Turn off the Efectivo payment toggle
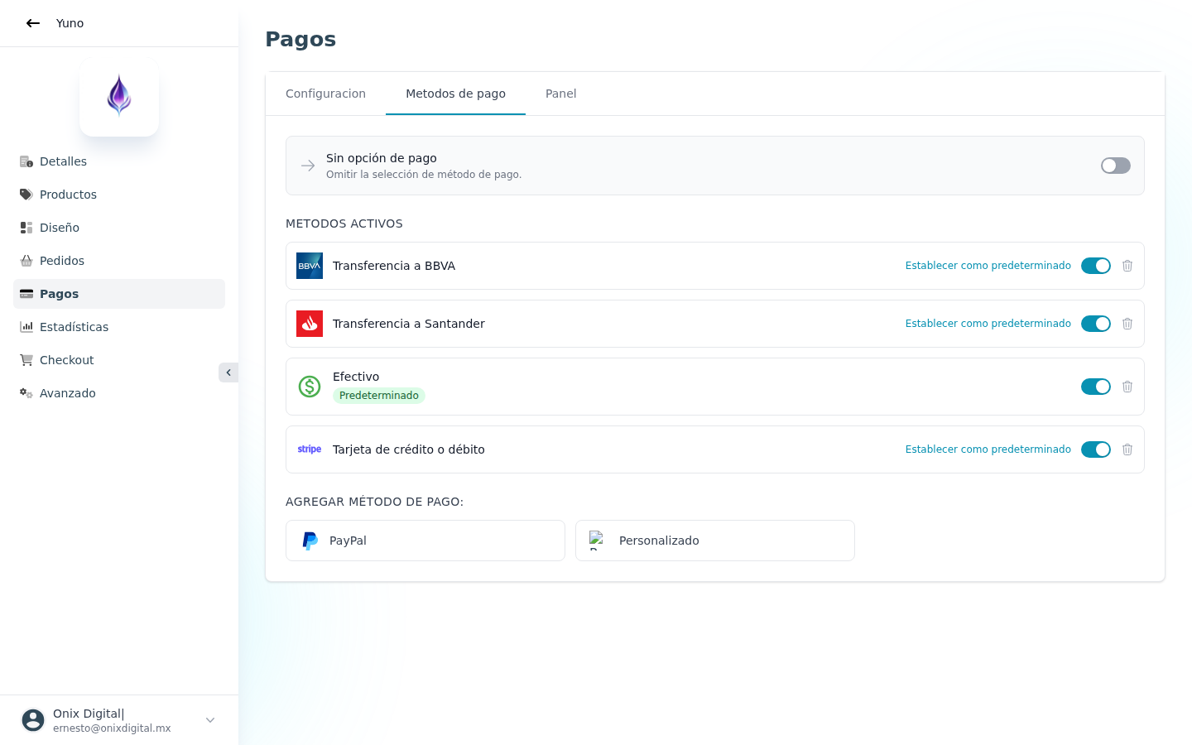This screenshot has height=745, width=1192. click(1096, 387)
